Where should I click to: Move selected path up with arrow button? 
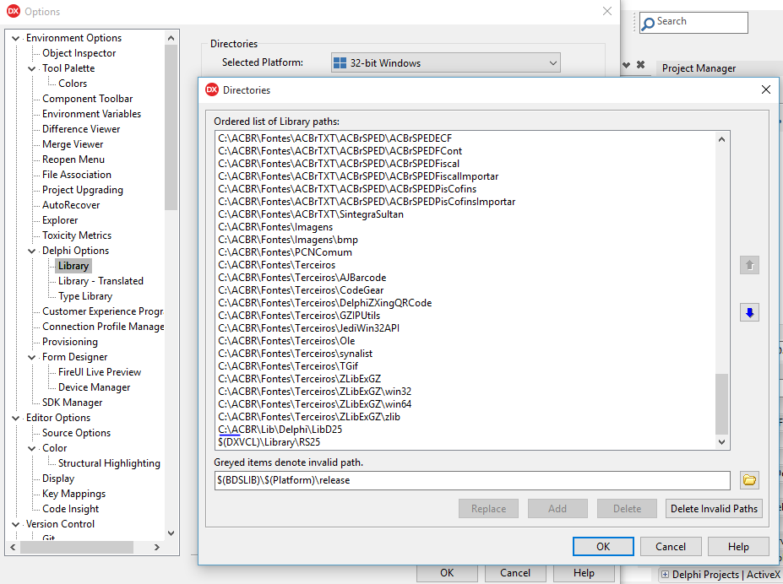click(x=749, y=265)
